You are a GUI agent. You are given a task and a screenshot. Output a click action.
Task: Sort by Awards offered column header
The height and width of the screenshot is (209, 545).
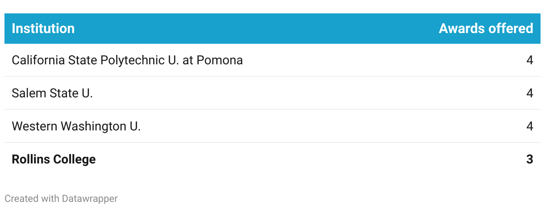[x=486, y=29]
